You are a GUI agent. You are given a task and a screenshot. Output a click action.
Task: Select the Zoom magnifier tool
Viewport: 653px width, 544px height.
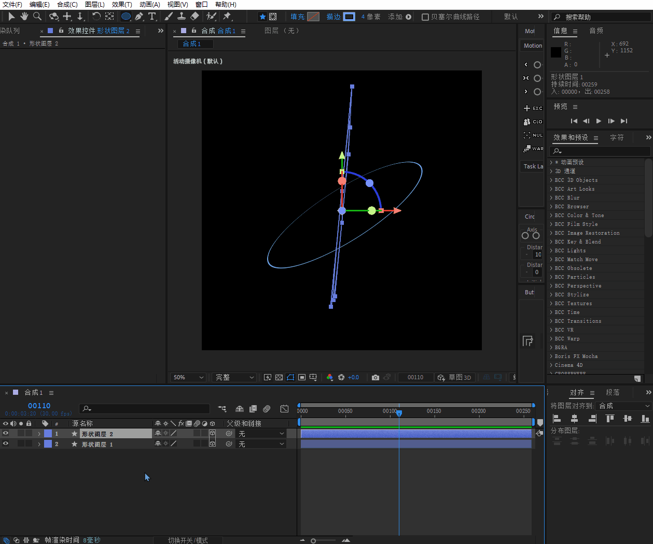click(37, 17)
